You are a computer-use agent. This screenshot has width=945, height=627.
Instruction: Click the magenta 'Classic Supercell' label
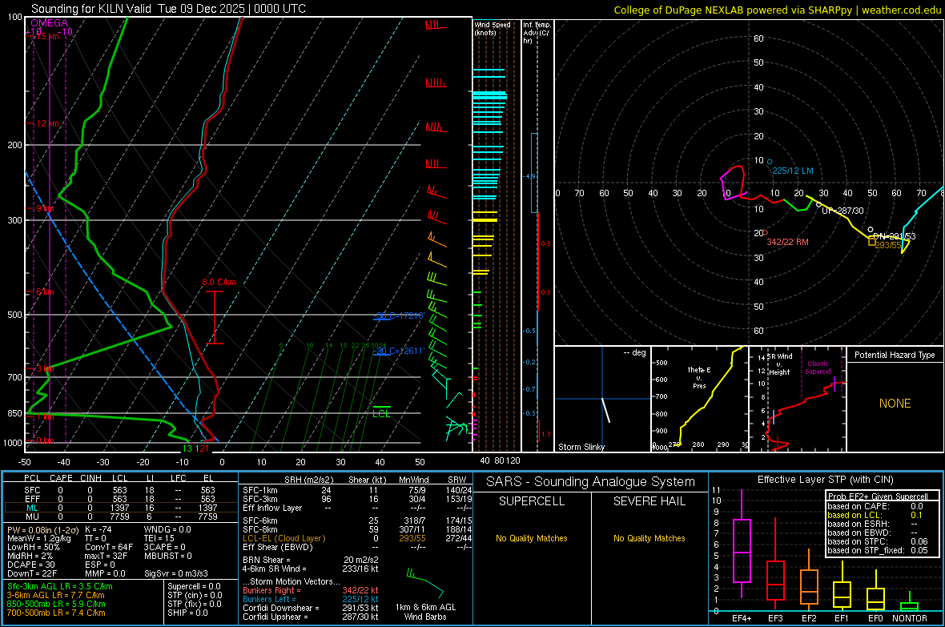818,368
